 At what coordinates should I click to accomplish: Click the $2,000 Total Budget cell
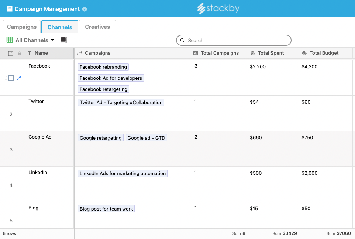(x=325, y=184)
